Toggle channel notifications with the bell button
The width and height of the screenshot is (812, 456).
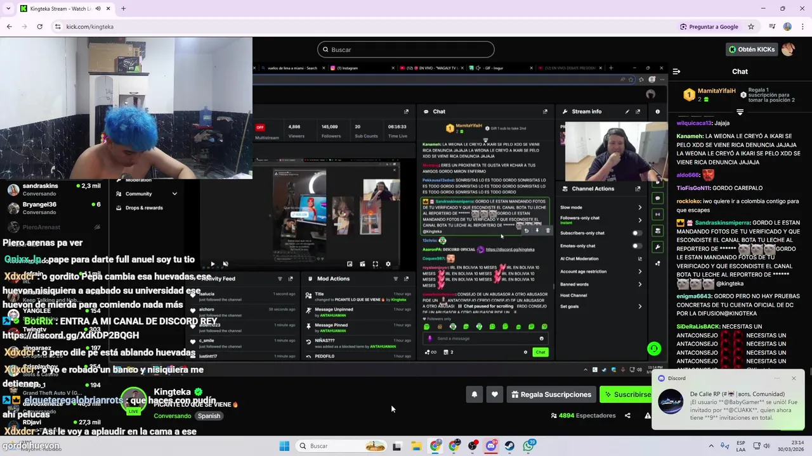(x=474, y=395)
